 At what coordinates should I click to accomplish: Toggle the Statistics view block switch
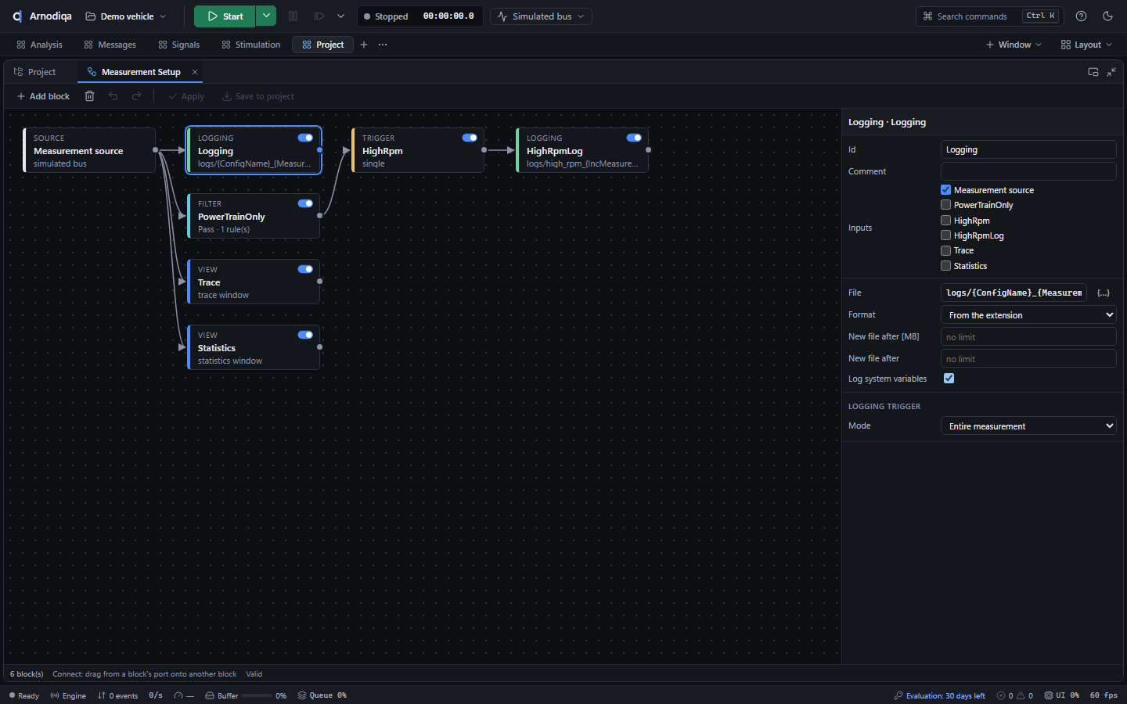tap(305, 335)
